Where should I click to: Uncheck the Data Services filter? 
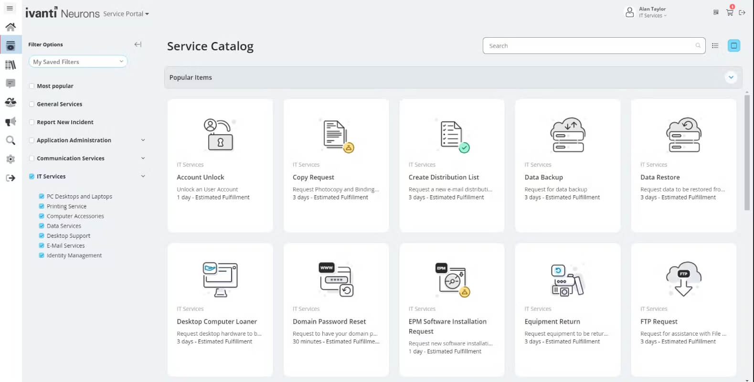pos(42,226)
